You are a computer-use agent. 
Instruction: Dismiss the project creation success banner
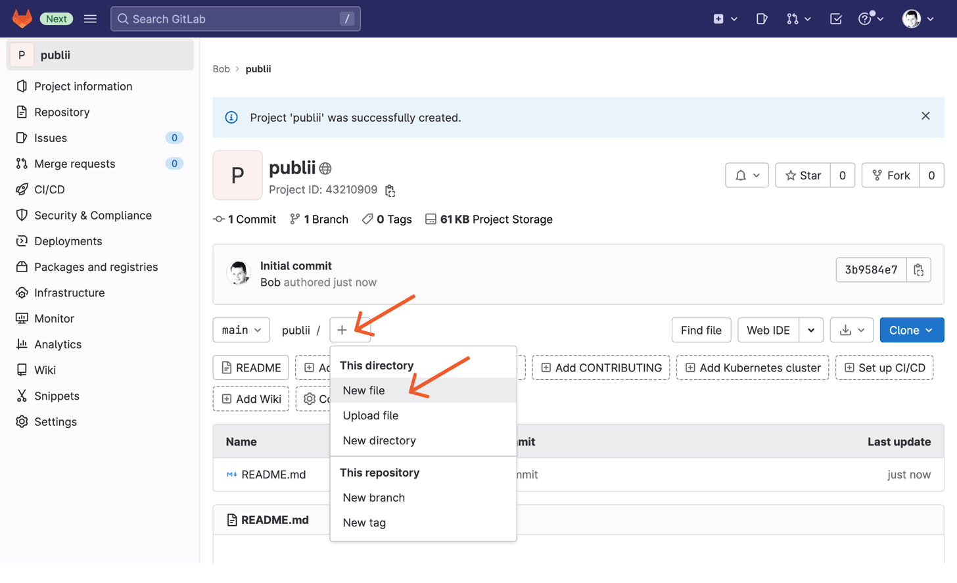point(925,116)
